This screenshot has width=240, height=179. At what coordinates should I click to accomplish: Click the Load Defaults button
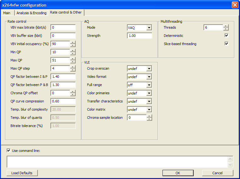pos(22,173)
